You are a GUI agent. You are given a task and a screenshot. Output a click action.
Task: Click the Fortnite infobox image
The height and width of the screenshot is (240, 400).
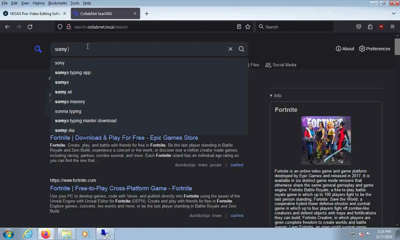point(326,140)
